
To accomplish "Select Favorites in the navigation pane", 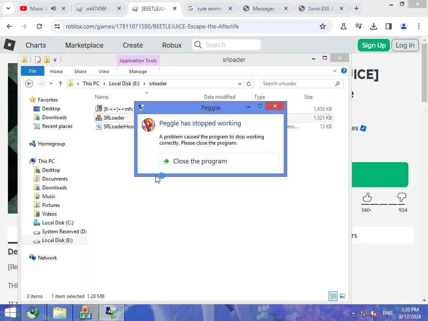I will (x=48, y=99).
